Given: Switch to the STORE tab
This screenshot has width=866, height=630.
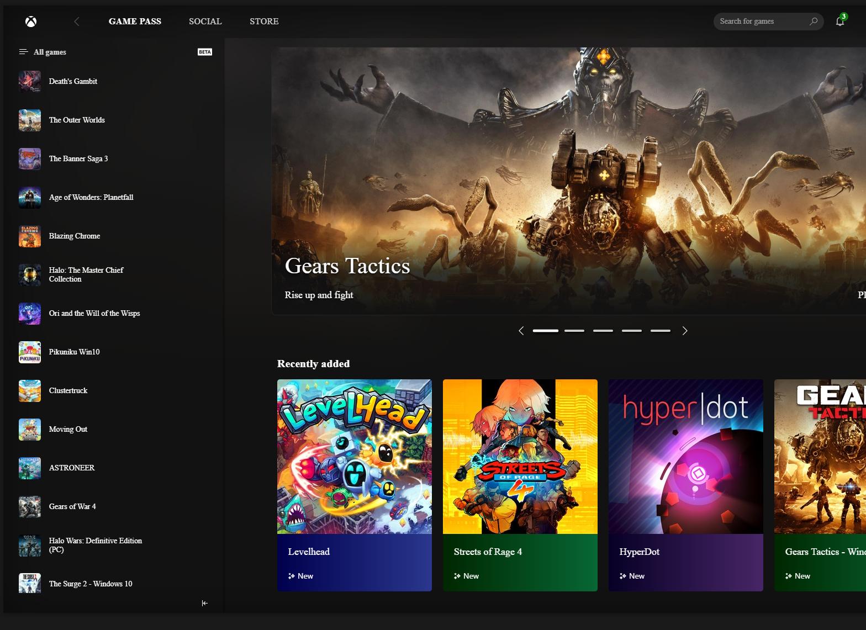Looking at the screenshot, I should pos(264,22).
